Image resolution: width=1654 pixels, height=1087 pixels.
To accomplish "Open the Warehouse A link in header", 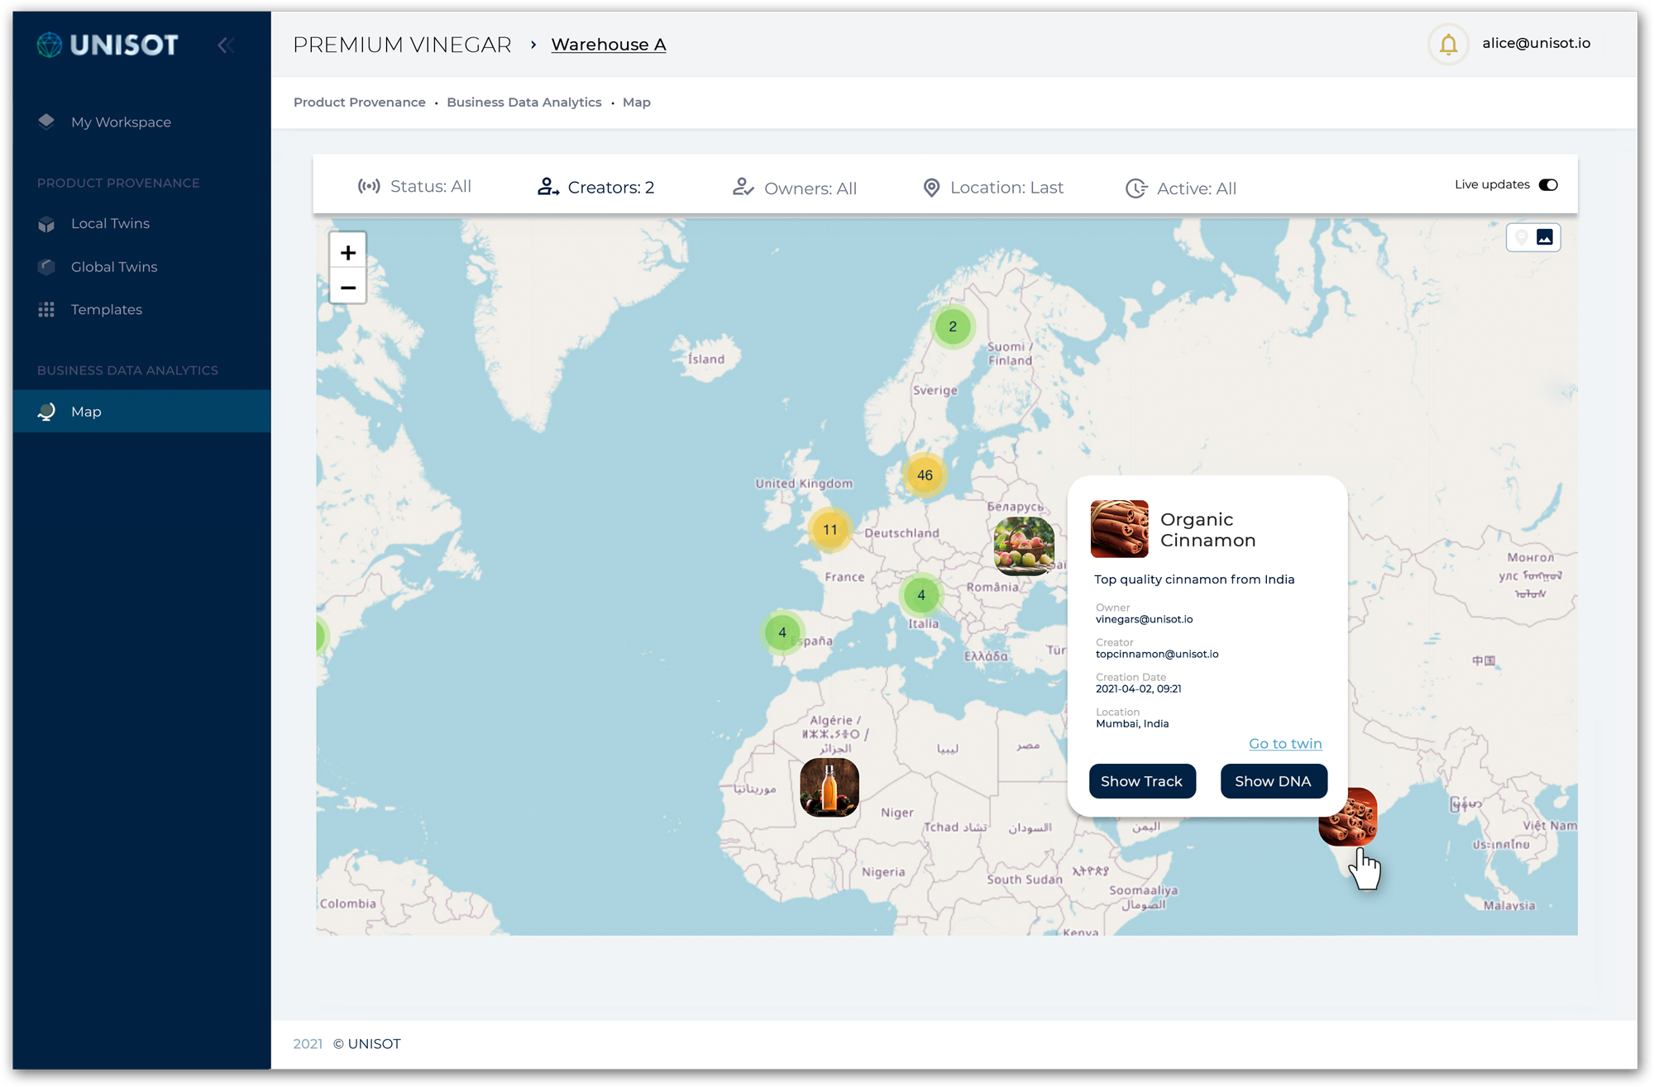I will (x=609, y=45).
